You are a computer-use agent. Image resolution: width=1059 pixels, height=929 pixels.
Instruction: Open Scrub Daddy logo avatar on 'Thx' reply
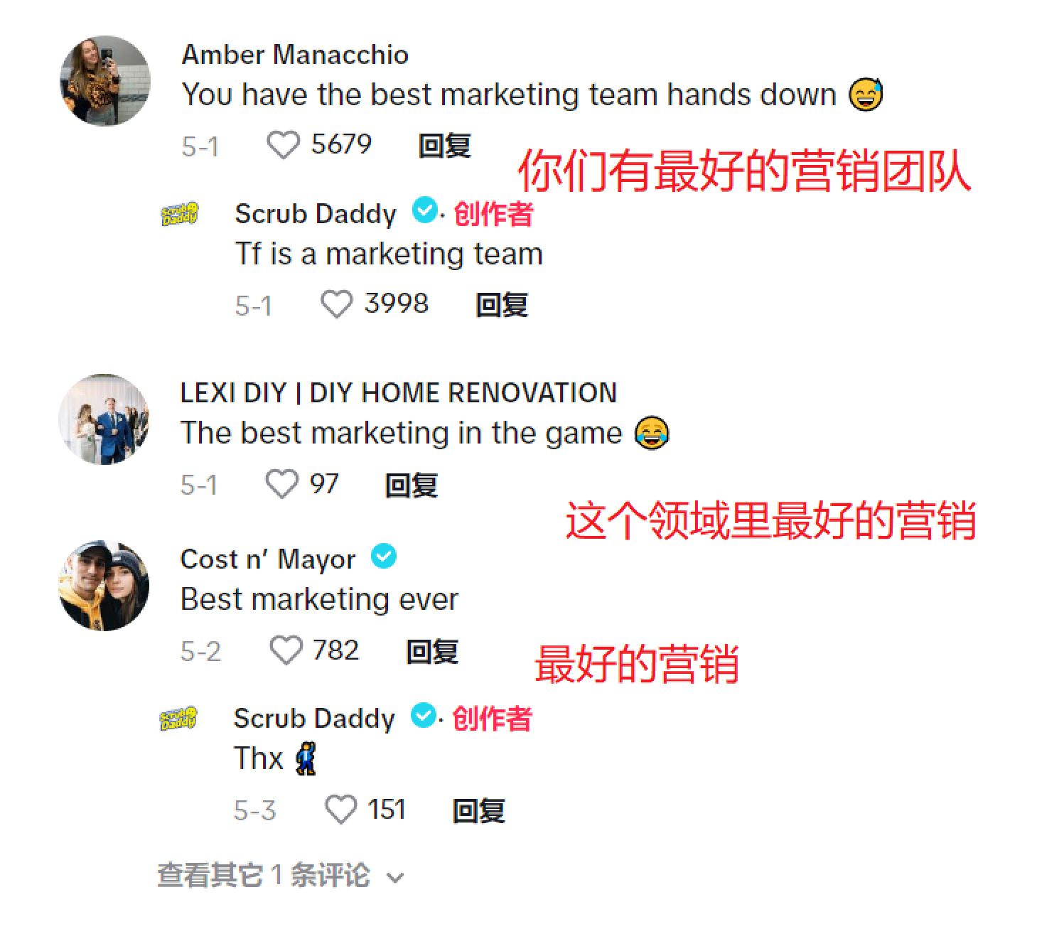[x=178, y=719]
